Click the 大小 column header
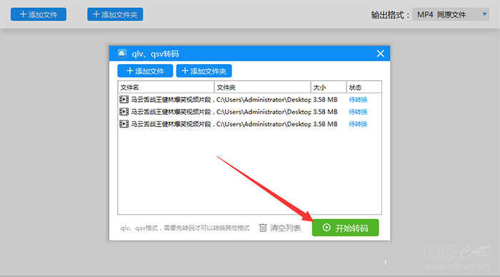 (x=329, y=87)
